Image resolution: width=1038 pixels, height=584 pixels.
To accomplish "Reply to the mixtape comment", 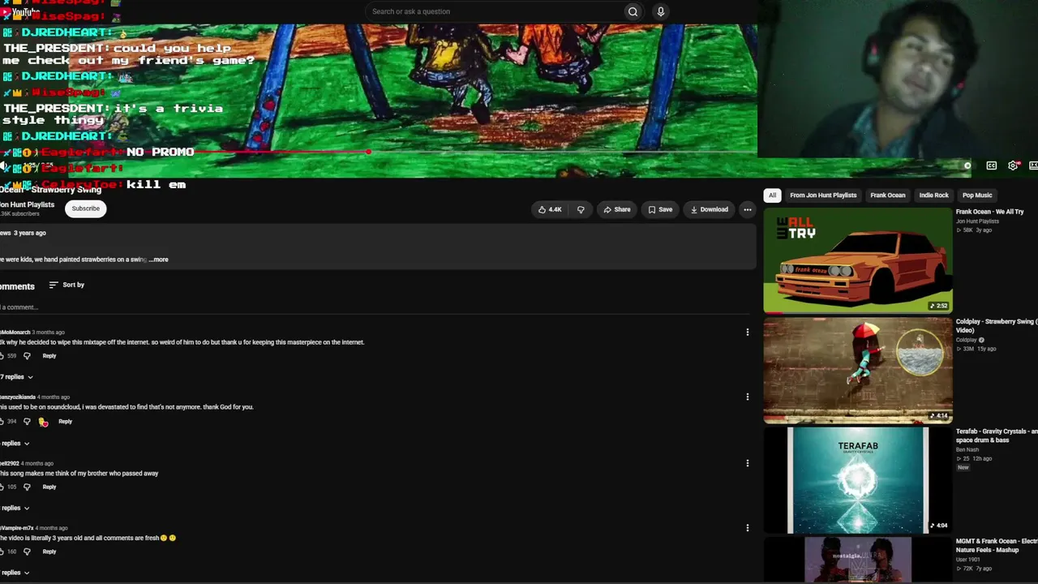I will 49,356.
